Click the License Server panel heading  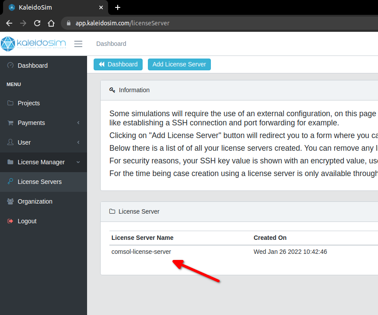click(139, 211)
